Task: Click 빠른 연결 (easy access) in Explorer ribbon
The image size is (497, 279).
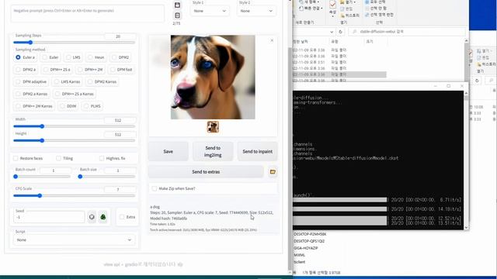Action: (311, 9)
